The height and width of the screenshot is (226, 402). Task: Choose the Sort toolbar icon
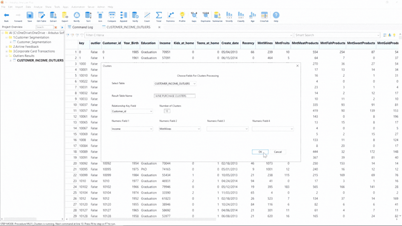(88, 15)
